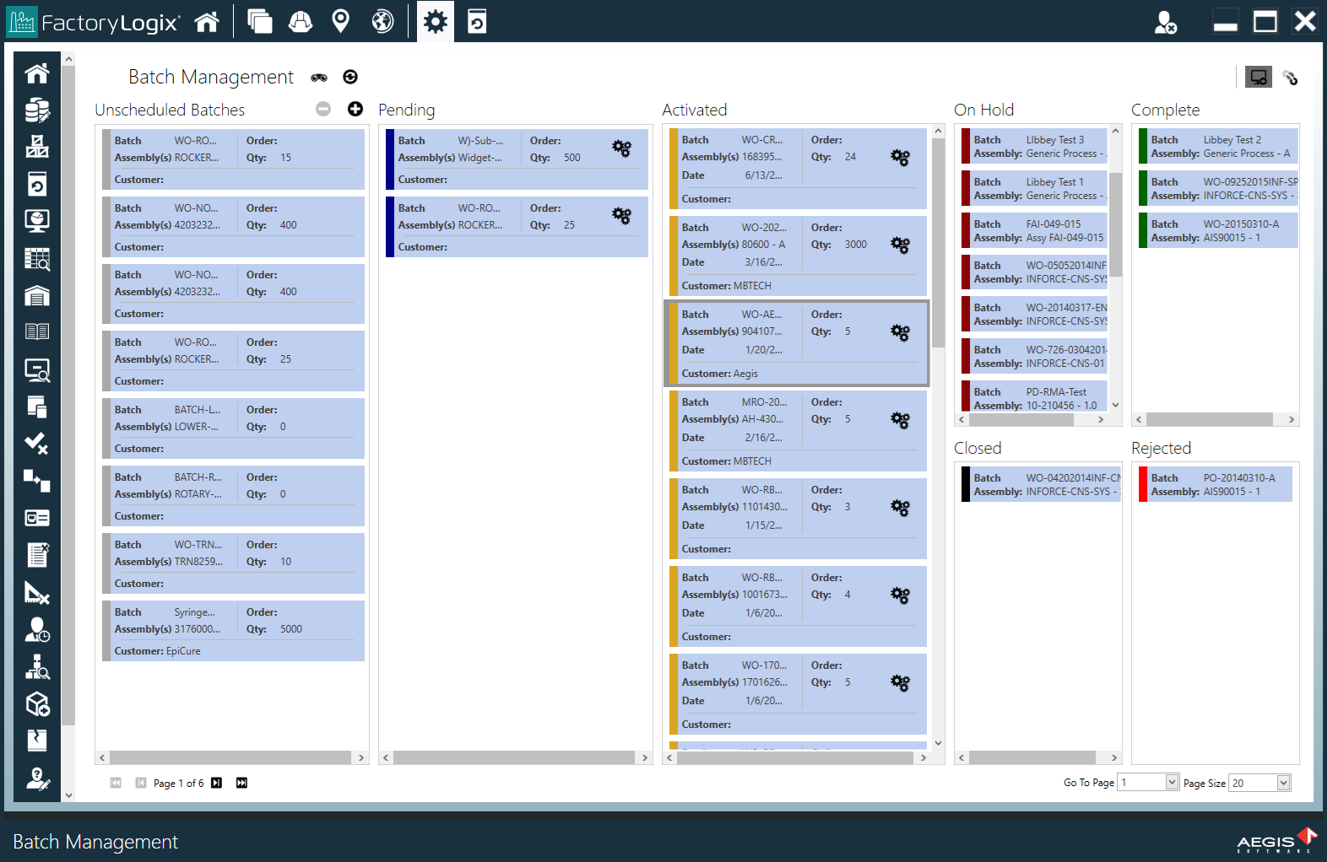Expand the Page Size dropdown
1327x862 pixels.
coord(1283,783)
